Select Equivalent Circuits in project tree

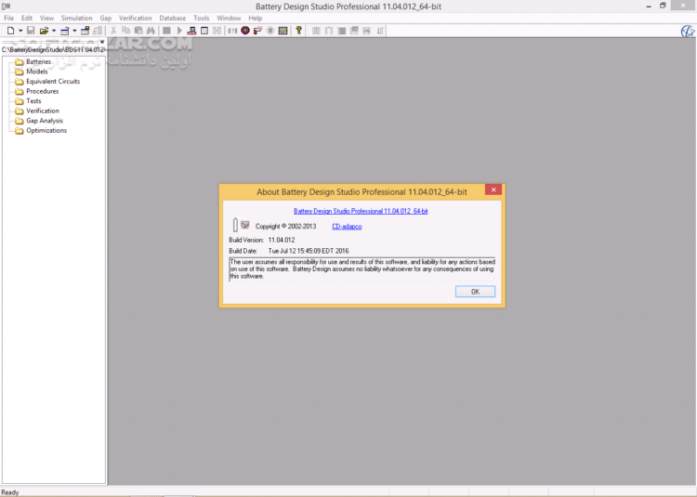(x=53, y=81)
